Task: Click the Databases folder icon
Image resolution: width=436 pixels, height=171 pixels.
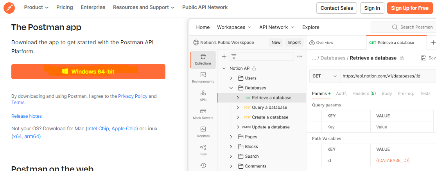Action: pos(240,88)
